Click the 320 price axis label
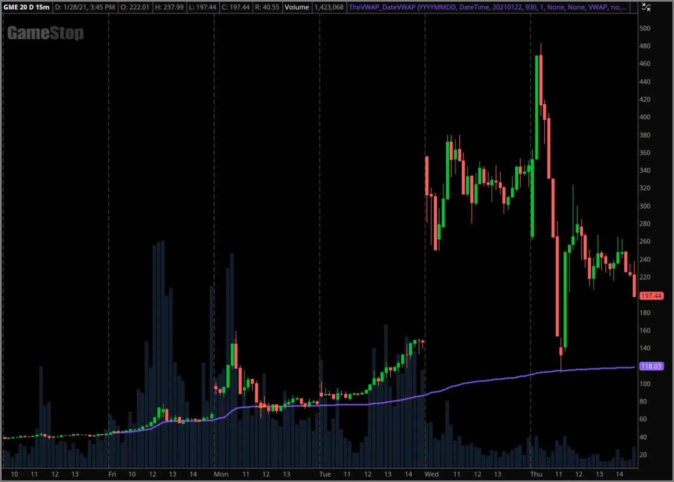This screenshot has height=482, width=674. tap(645, 188)
